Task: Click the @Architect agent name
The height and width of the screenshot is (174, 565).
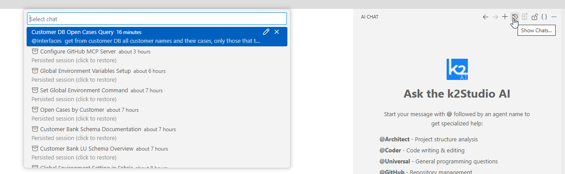Action: (394, 139)
